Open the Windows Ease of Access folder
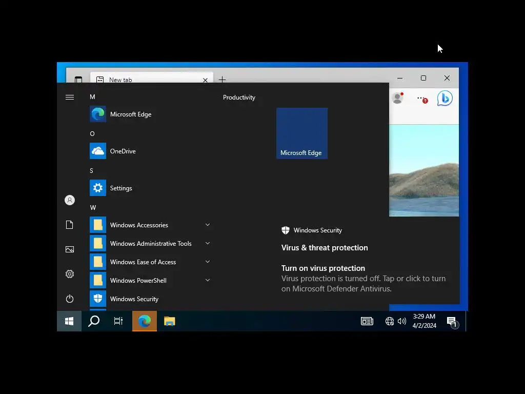Screen dimensions: 525x394 [x=150, y=262]
